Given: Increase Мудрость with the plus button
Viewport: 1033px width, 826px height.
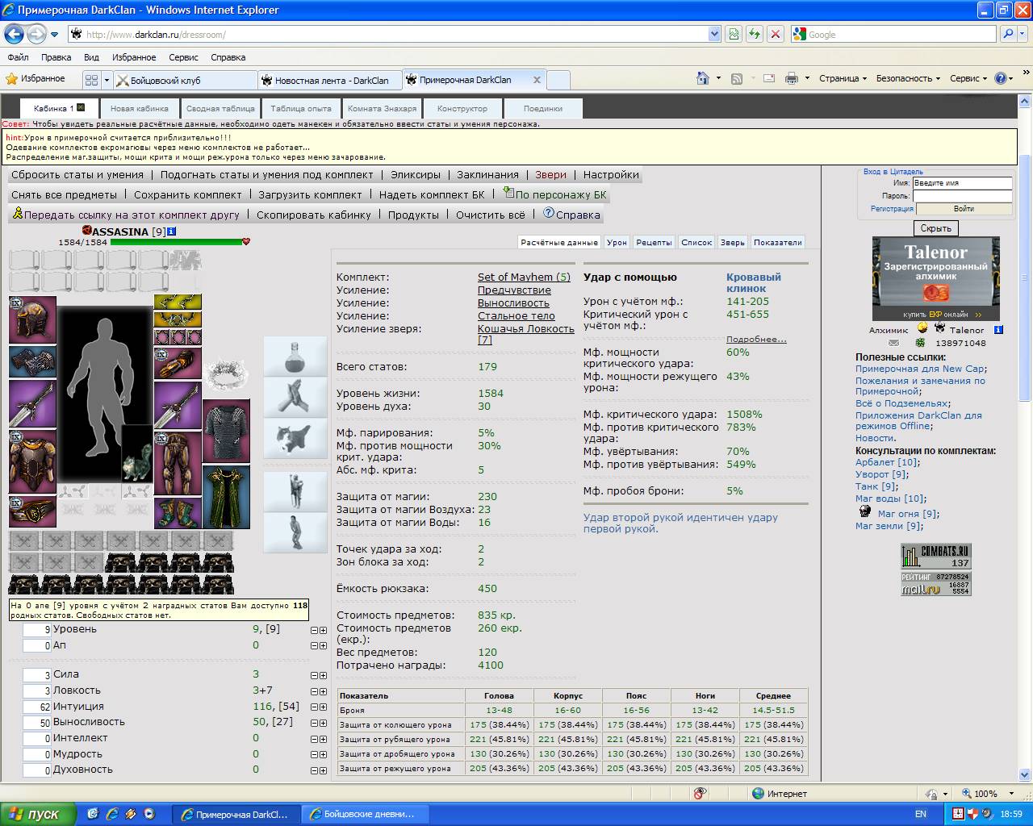Looking at the screenshot, I should 324,755.
